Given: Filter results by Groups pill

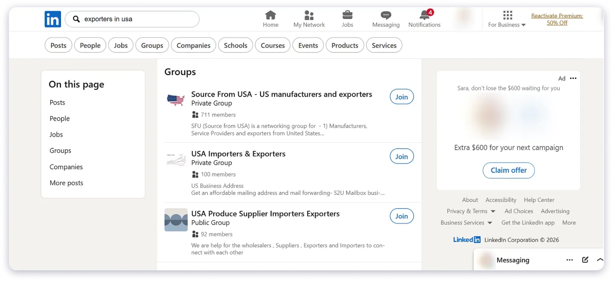Looking at the screenshot, I should 152,45.
